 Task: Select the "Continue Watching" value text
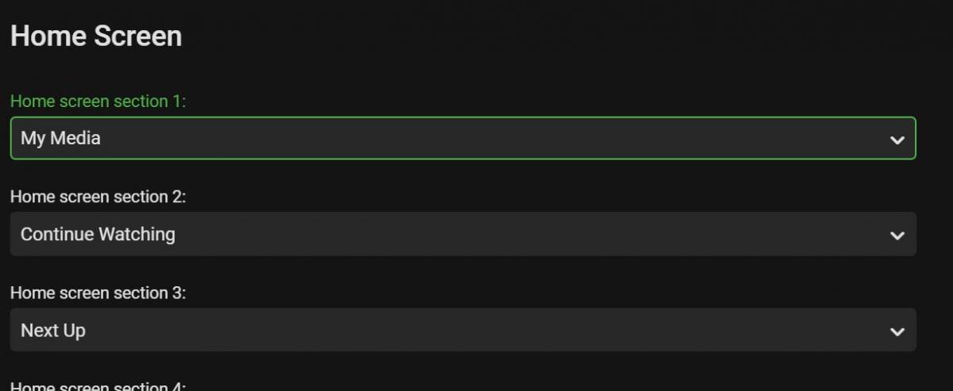coord(98,234)
